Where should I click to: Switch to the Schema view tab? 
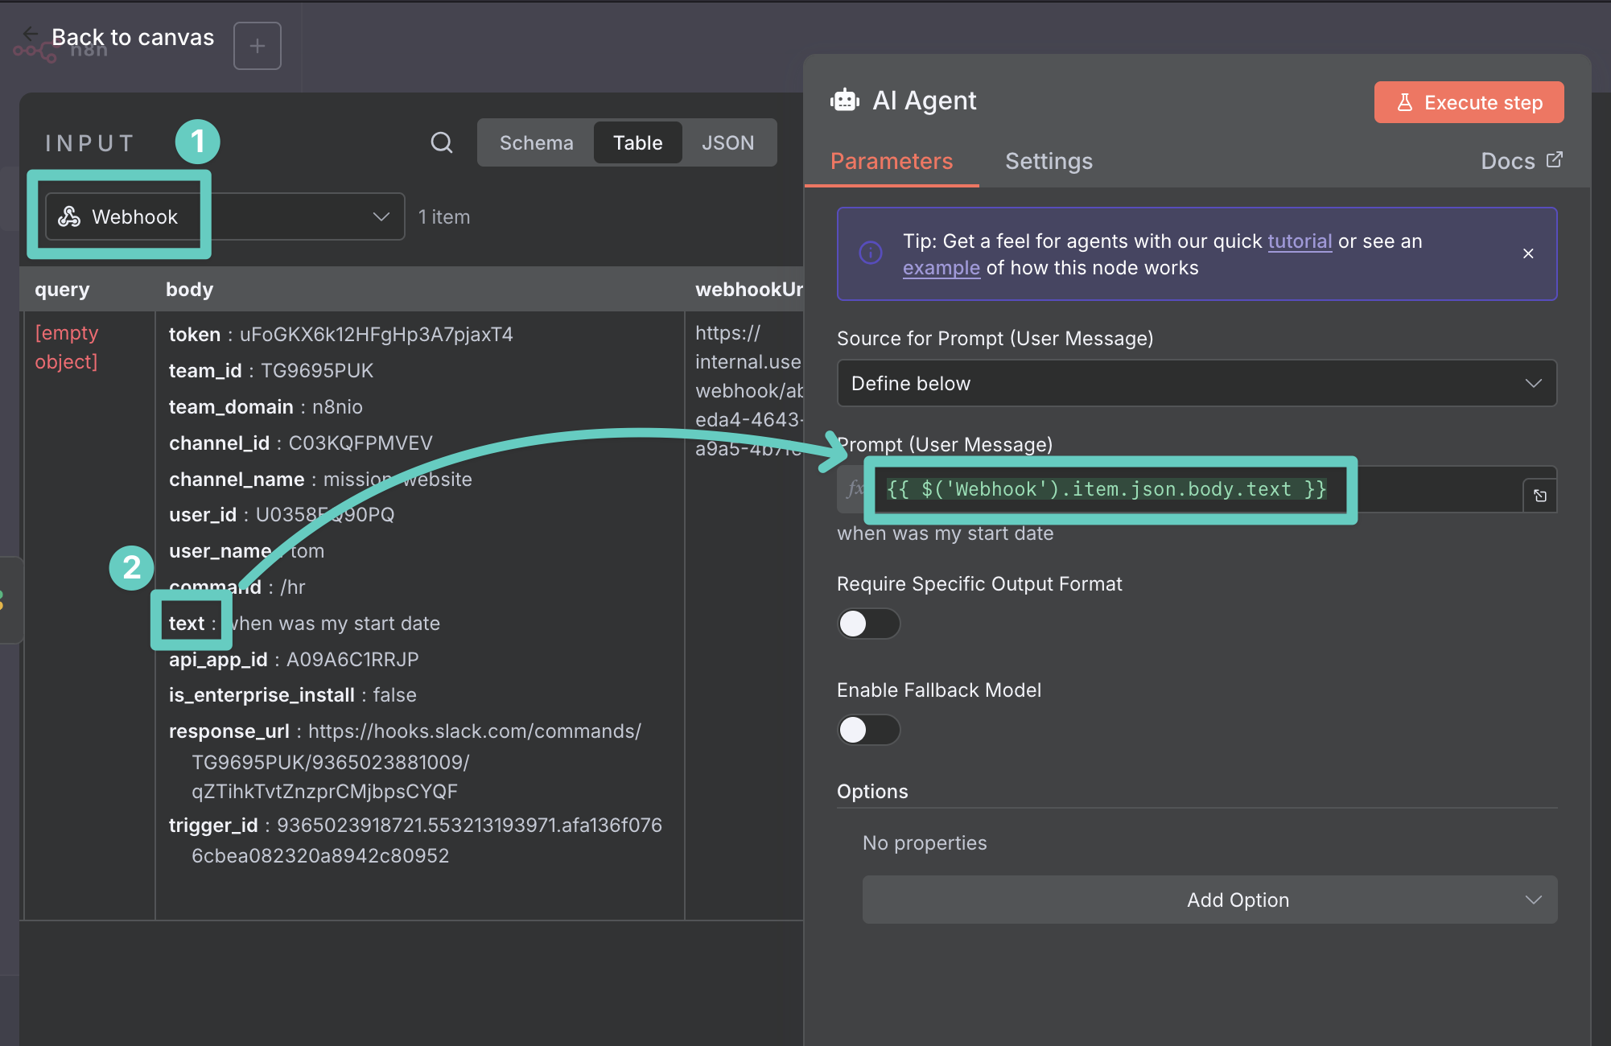(x=536, y=142)
